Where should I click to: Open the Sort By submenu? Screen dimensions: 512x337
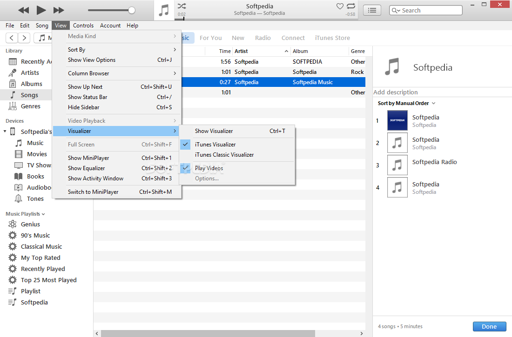(117, 50)
